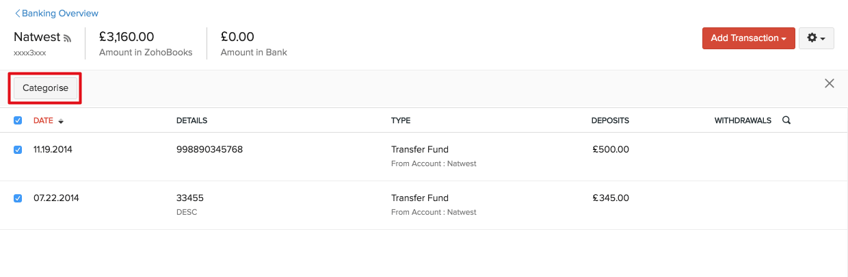Click the DEPOSITS column header

(x=610, y=120)
